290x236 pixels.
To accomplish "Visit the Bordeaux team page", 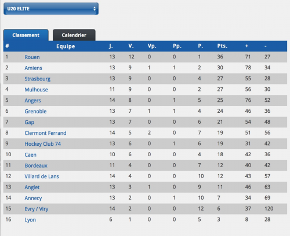I will pyautogui.click(x=36, y=165).
